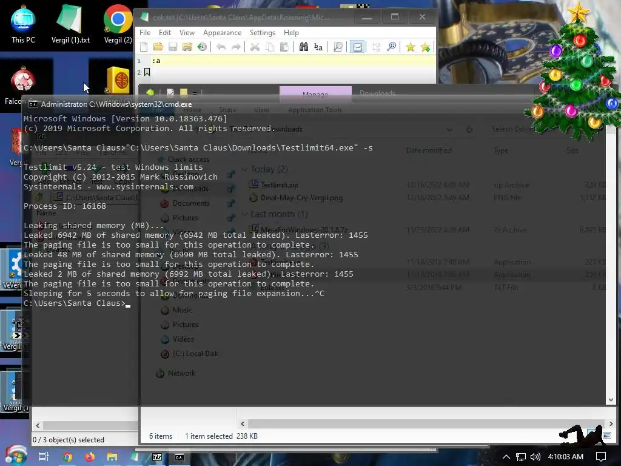Open Google Chrome from the taskbar

point(67,458)
